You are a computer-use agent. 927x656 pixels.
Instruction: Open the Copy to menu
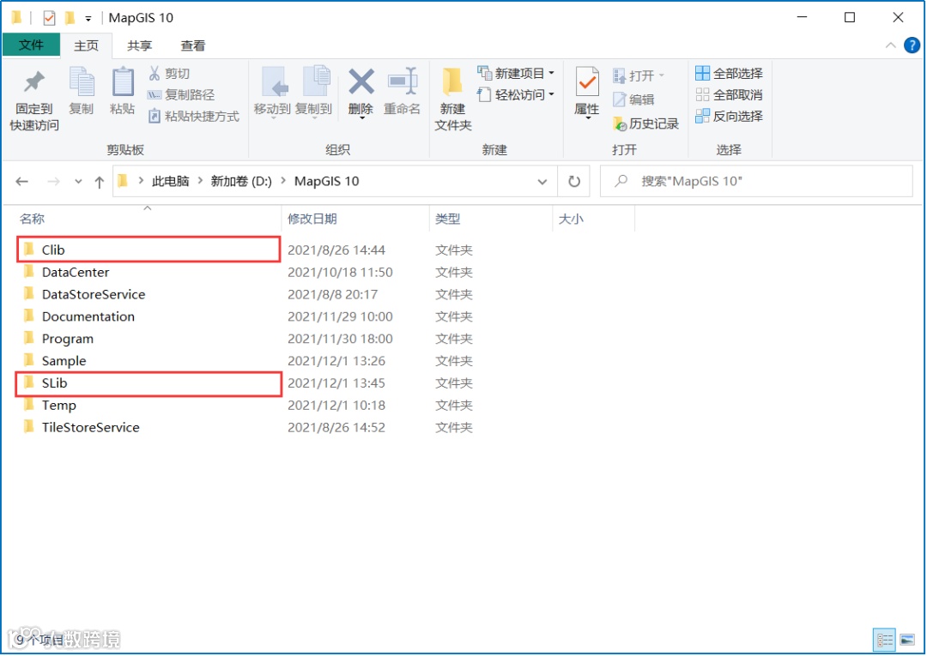pyautogui.click(x=313, y=93)
